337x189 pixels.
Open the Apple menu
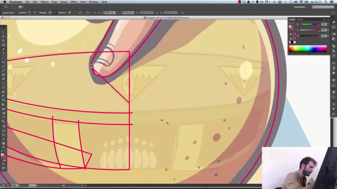click(5, 2)
